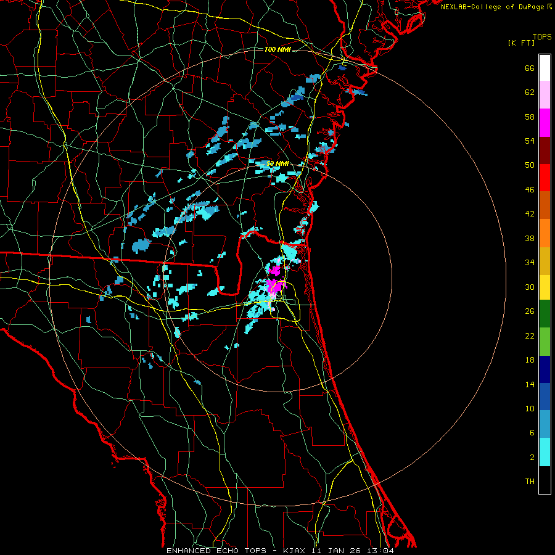Click the 26 legend value

pos(530,311)
